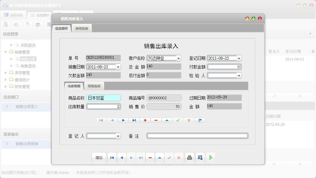Open the 登记日期 date picker dropdown
This screenshot has width=316, height=178.
pos(239,58)
